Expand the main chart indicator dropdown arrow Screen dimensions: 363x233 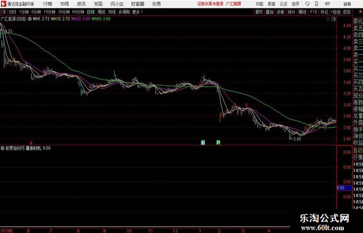click(30, 19)
